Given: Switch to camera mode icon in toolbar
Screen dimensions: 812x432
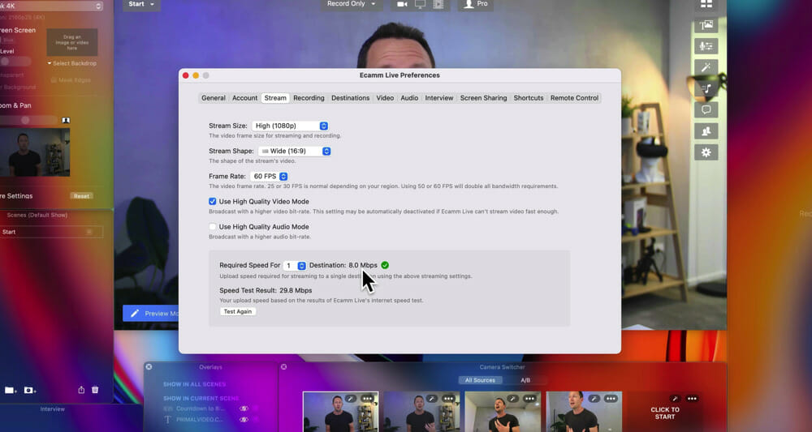Looking at the screenshot, I should (x=402, y=4).
